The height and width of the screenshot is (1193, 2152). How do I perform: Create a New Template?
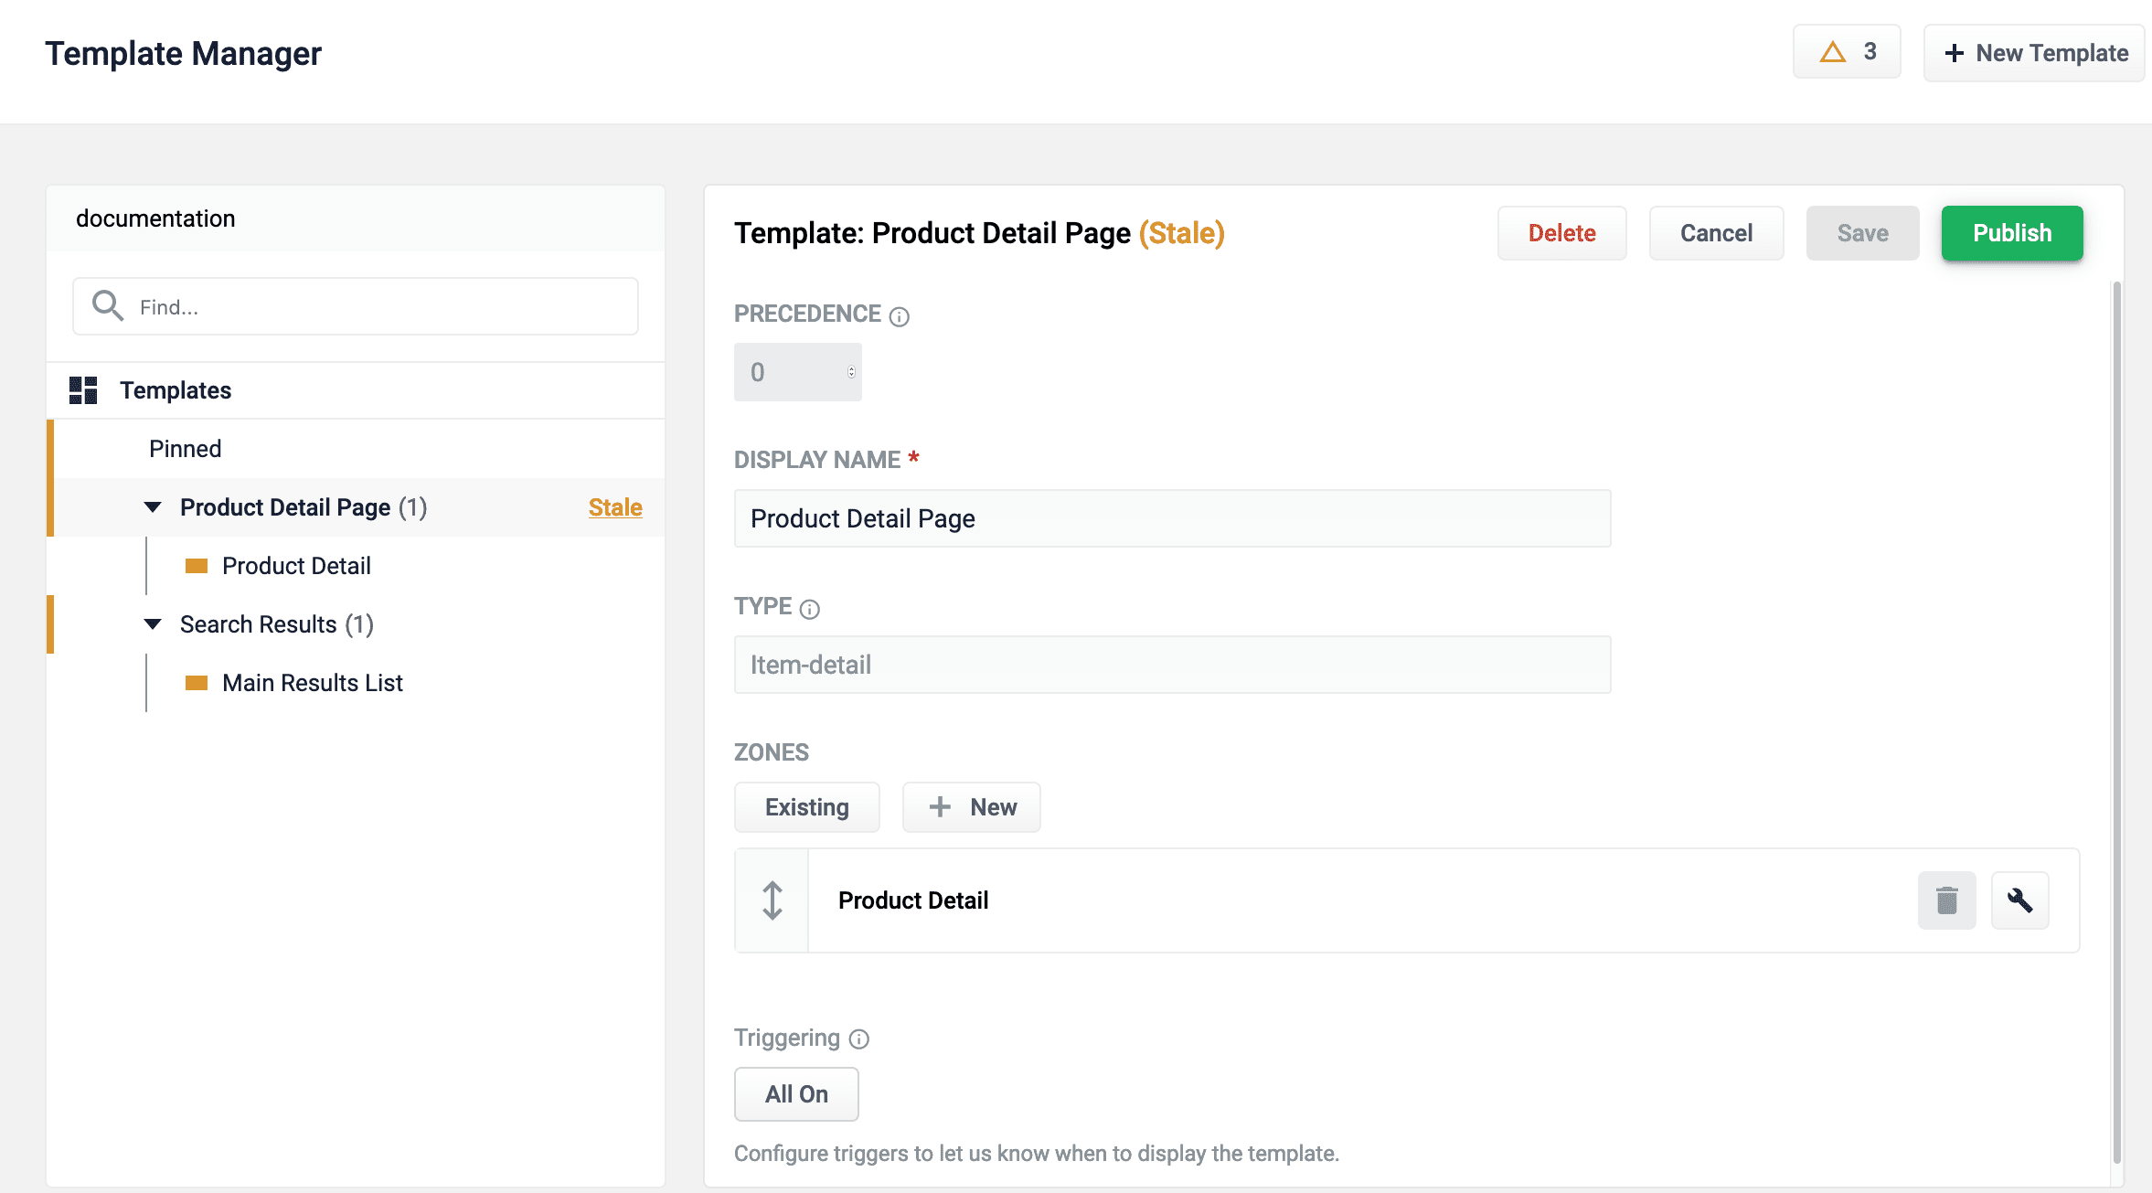[x=2034, y=52]
